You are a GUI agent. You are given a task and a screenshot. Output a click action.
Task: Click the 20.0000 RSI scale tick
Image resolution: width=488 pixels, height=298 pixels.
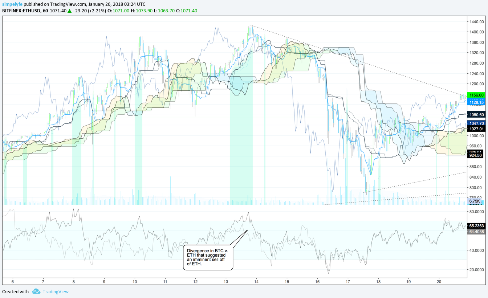476,270
